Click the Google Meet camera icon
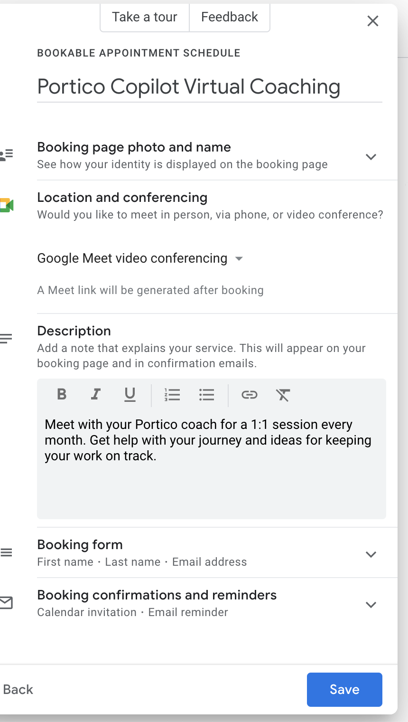Viewport: 408px width, 722px height. click(7, 205)
